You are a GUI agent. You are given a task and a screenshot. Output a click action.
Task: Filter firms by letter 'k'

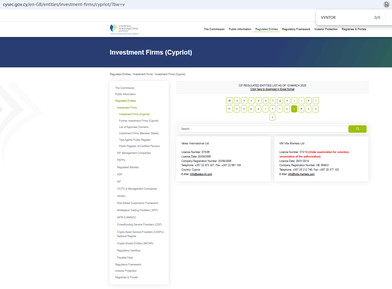[x=309, y=101]
